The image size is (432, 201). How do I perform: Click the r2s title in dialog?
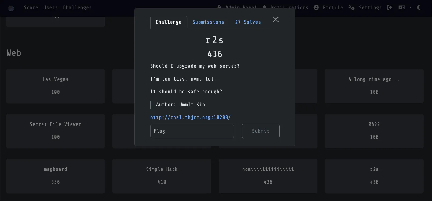point(215,40)
